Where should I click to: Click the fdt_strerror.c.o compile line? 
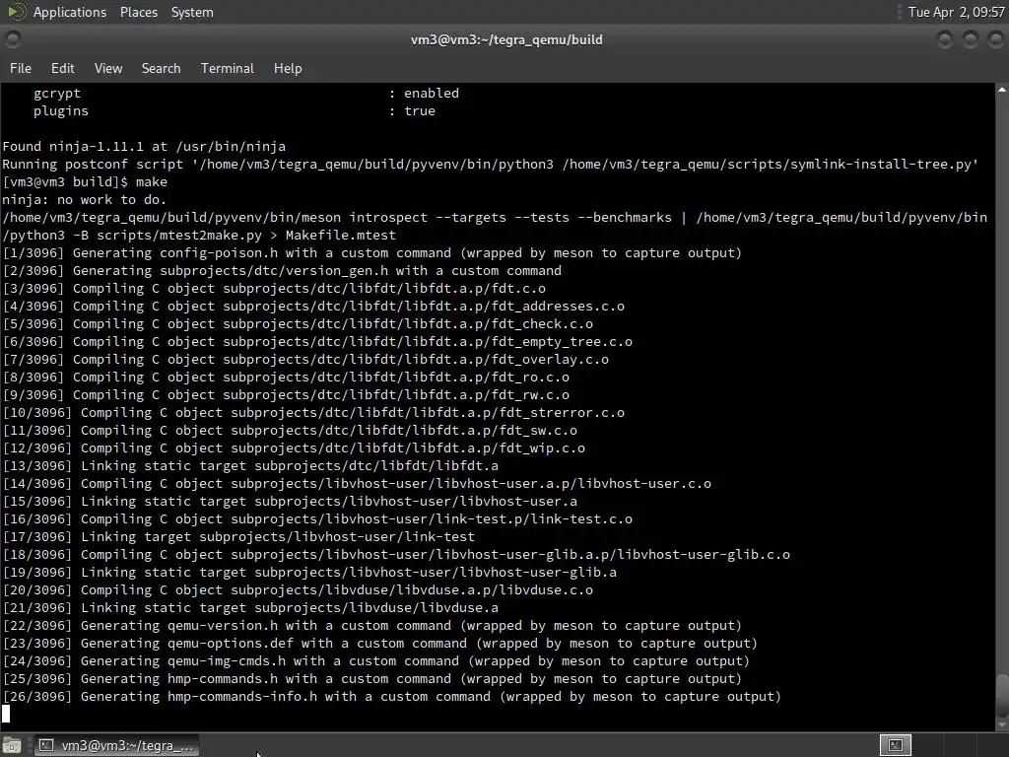click(x=313, y=413)
